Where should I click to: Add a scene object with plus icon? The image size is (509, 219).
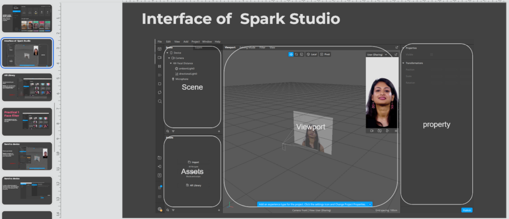pos(219,131)
